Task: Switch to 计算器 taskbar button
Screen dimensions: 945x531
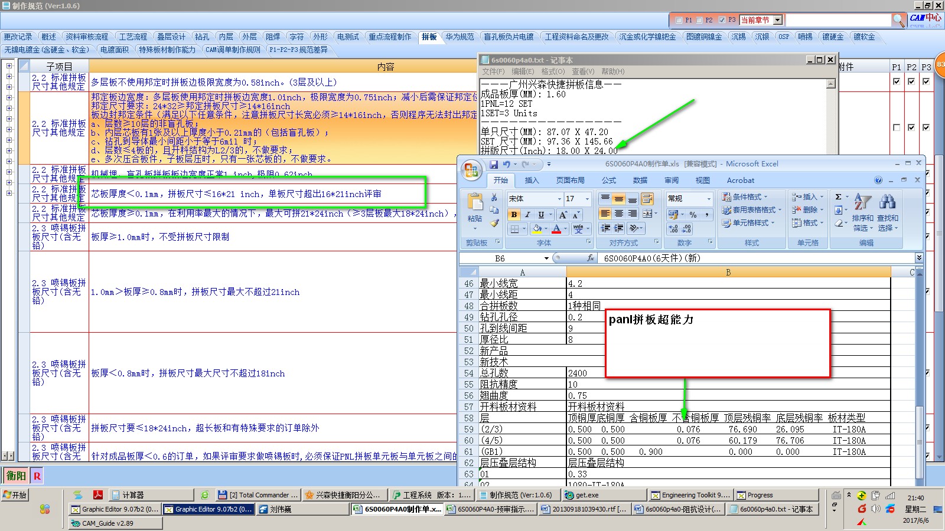Action: (151, 495)
